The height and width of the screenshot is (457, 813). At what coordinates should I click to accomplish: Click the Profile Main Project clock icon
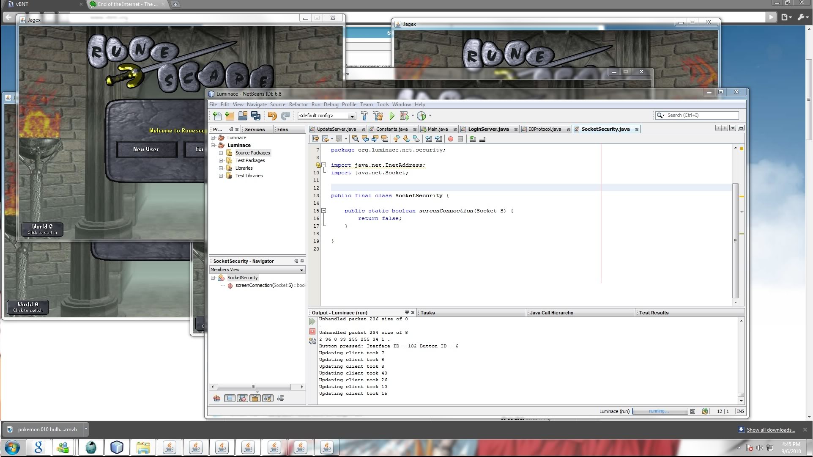pos(422,116)
